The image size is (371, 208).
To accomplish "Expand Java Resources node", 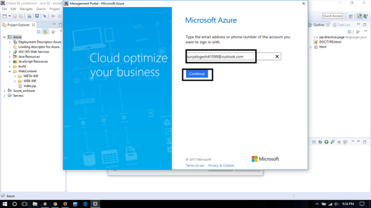I will tap(10, 57).
